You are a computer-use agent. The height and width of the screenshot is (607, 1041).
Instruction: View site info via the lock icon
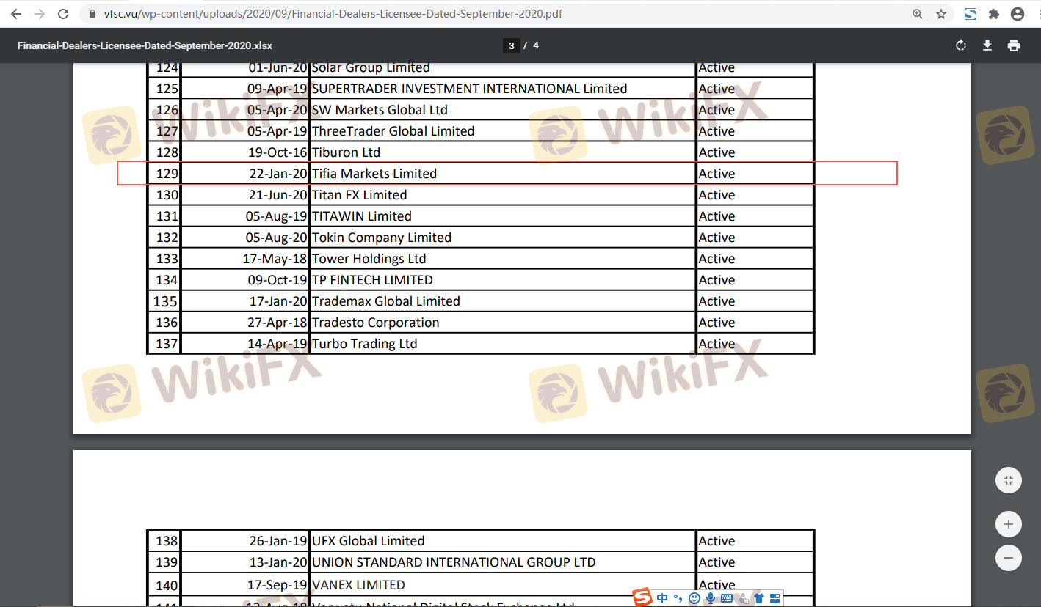pyautogui.click(x=92, y=14)
